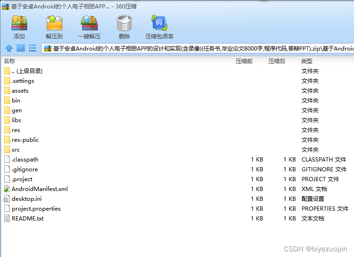Screen dimensions: 354x257
Task: Click the archive path address field
Action: (x=197, y=48)
